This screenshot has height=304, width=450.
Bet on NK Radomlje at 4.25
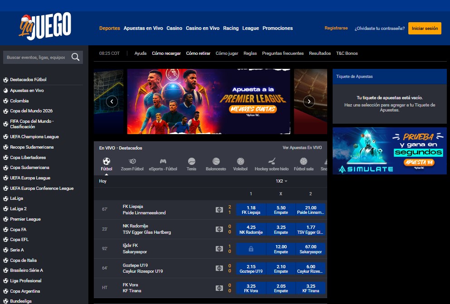click(x=251, y=229)
